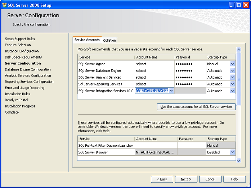The image size is (251, 188).
Task: Edit SQL Server Database Engine account name field
Action: (x=154, y=70)
